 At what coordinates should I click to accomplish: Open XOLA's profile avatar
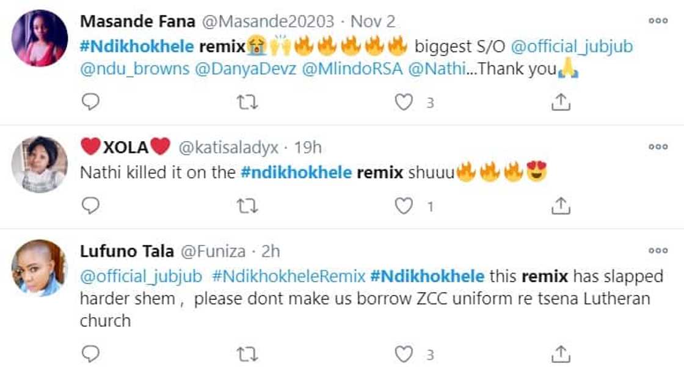click(x=40, y=164)
